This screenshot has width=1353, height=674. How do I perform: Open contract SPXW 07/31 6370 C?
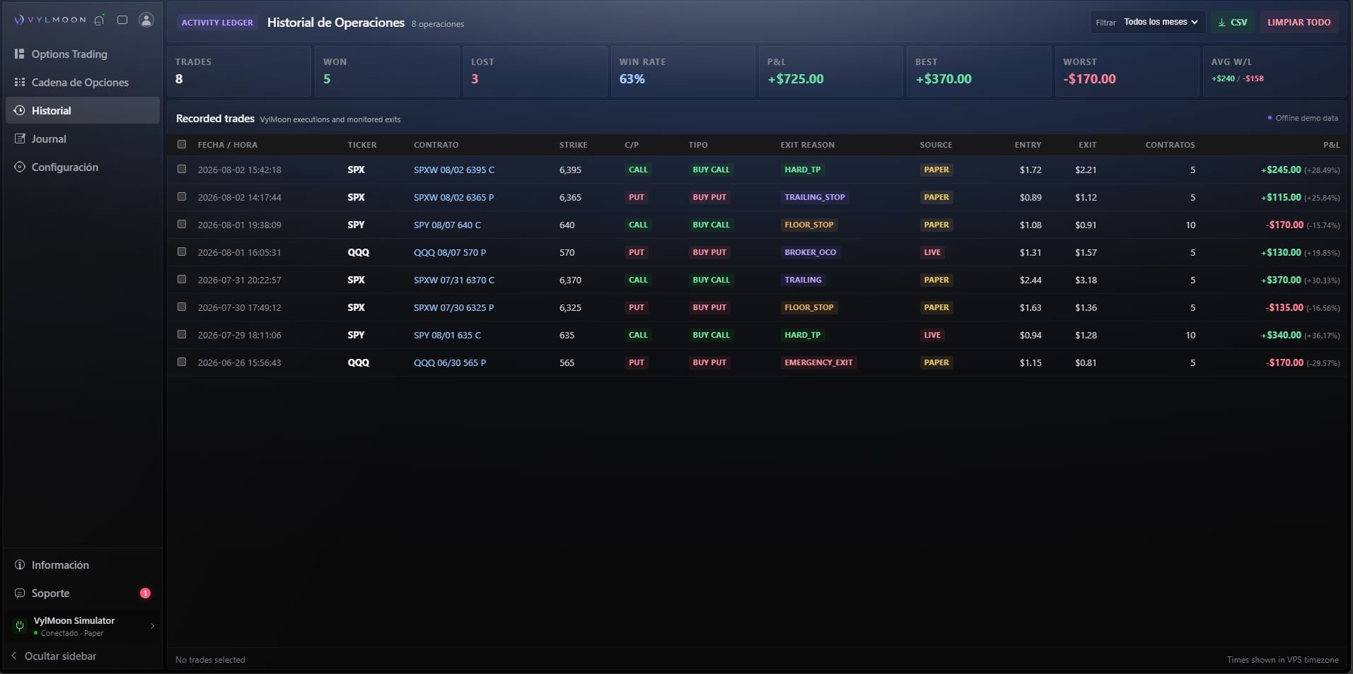pyautogui.click(x=454, y=280)
